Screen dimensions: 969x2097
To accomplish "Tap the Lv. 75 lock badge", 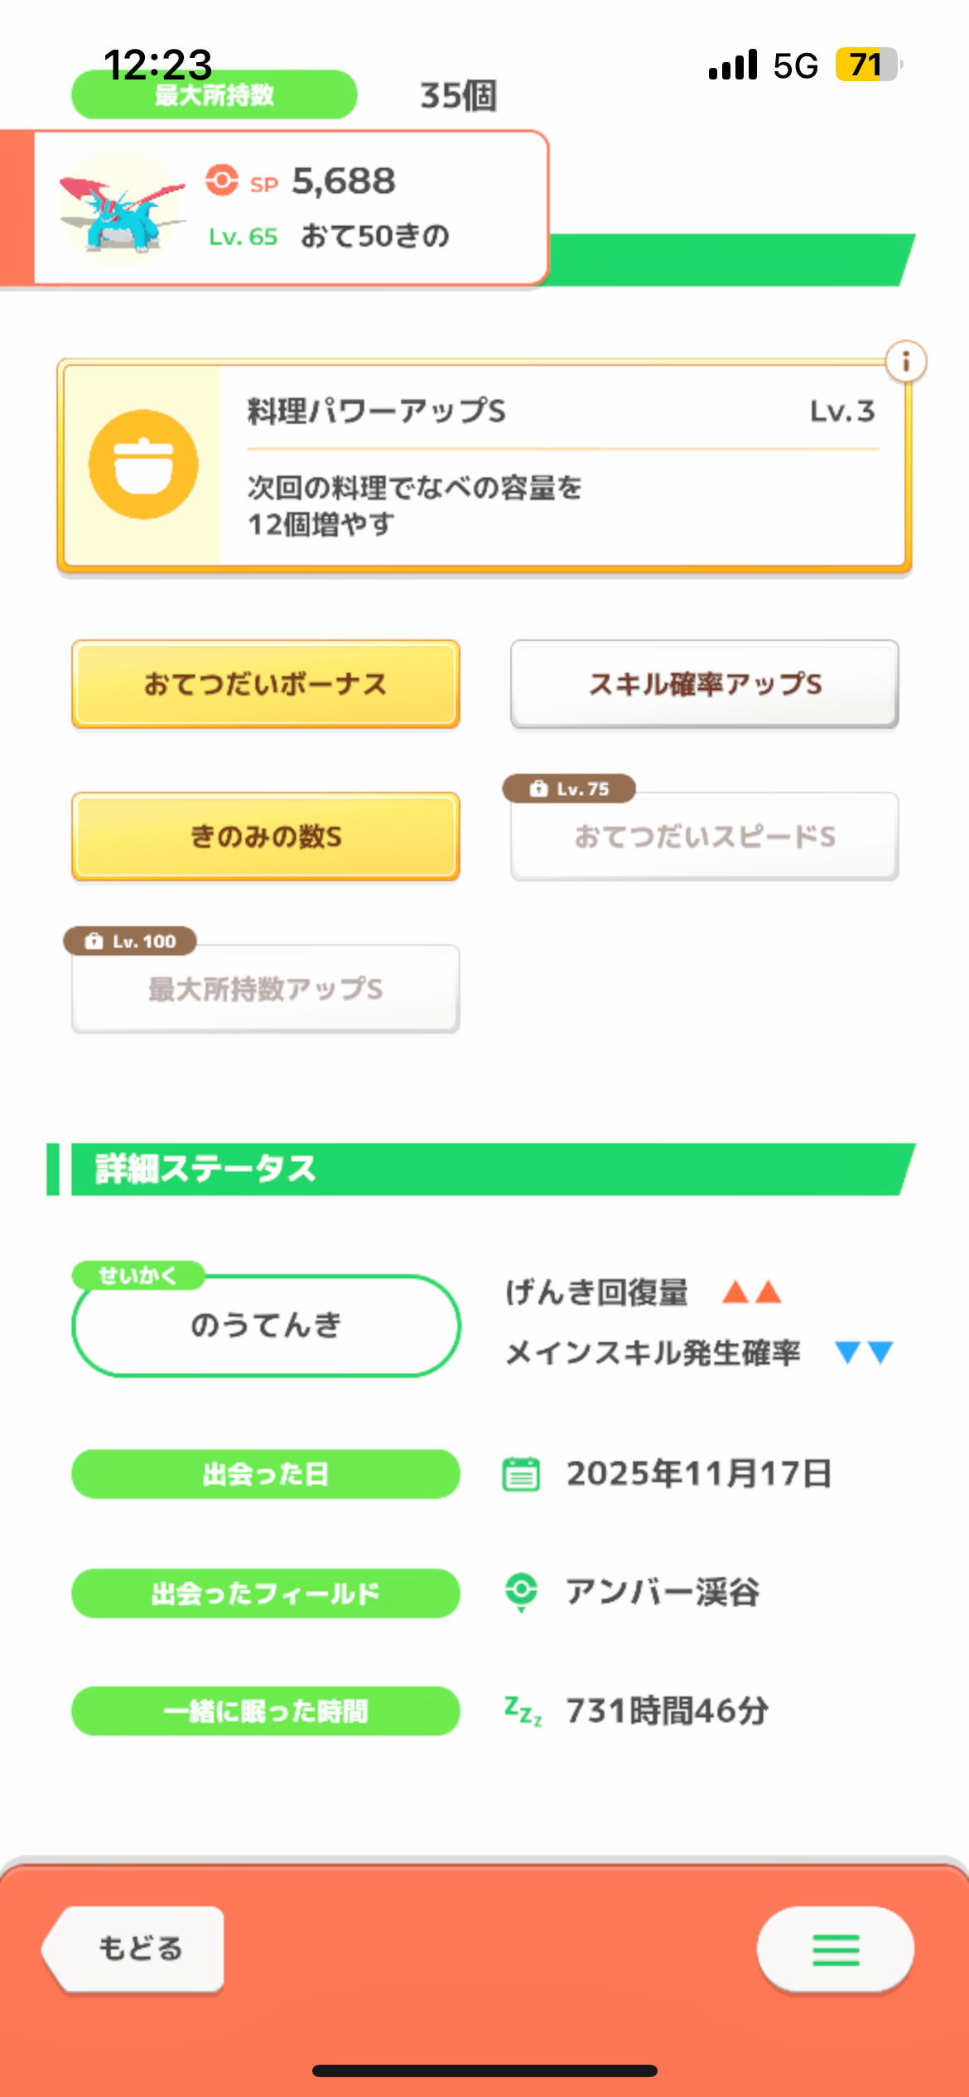I will click(569, 788).
